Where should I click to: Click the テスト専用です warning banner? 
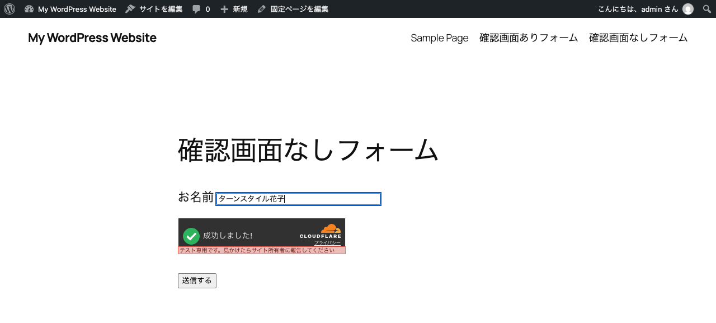262,250
